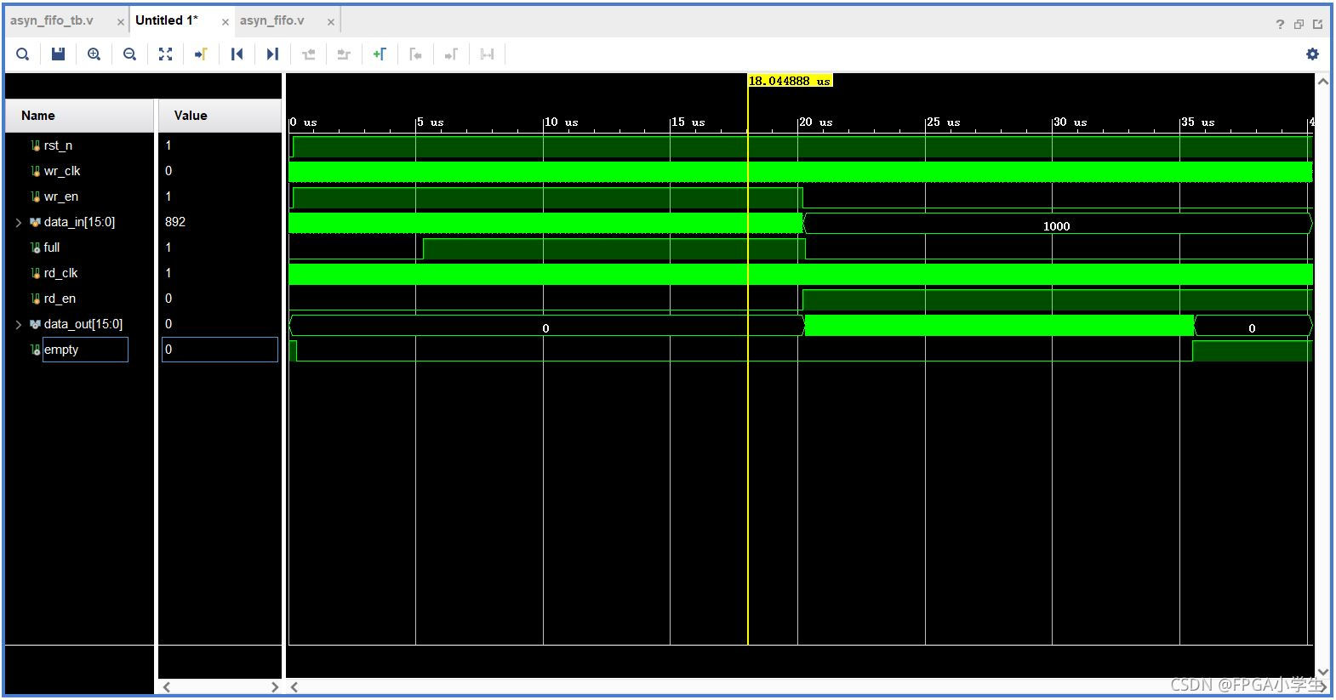Zoom in on the waveform
The height and width of the screenshot is (700, 1336).
pos(94,54)
